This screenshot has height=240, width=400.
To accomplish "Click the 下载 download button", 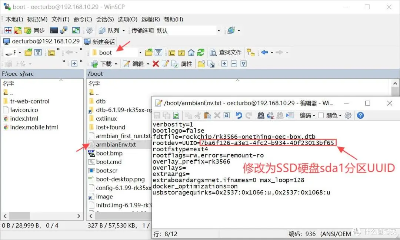I will click(102, 64).
